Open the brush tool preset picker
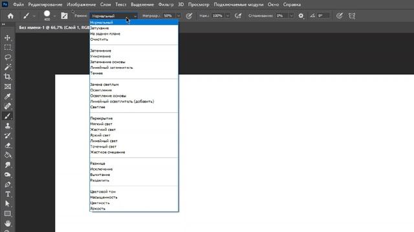Screen dimensions: 414x232 click(x=28, y=15)
